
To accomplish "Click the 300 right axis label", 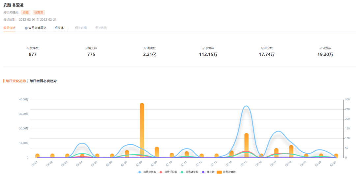I will tap(348, 100).
